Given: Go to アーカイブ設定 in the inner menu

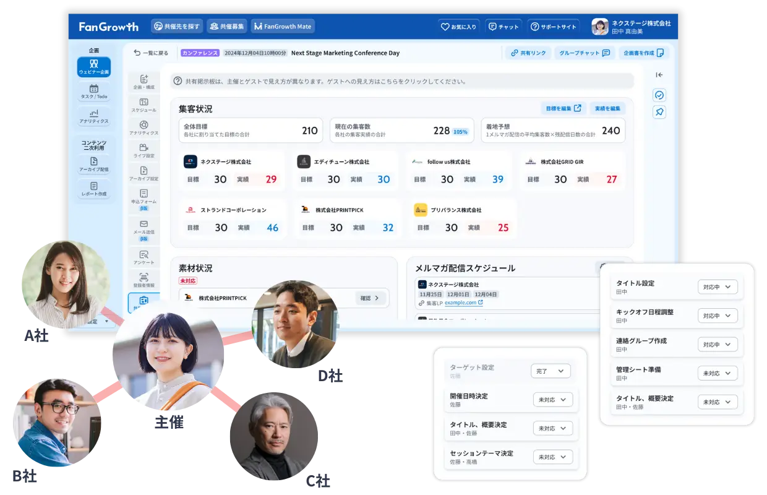Looking at the screenshot, I should [144, 174].
